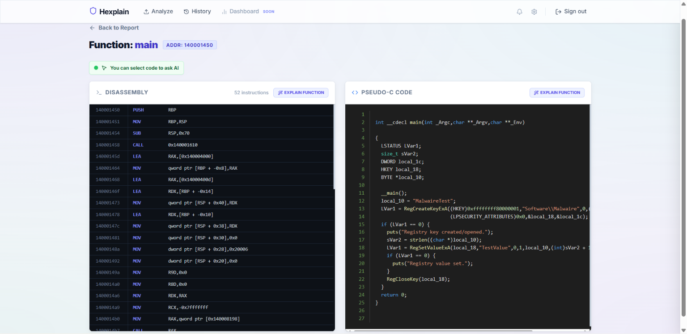This screenshot has height=334, width=687.
Task: Click the 'You can select code to ask AI' hint
Action: pos(136,68)
